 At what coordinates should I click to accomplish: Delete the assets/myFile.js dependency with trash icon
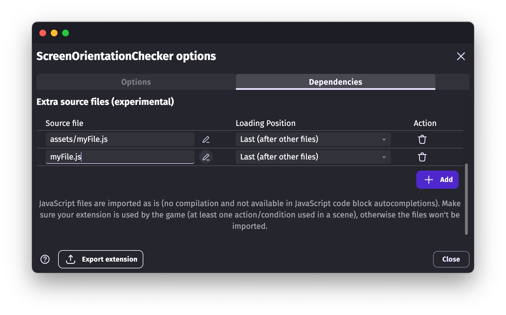[422, 139]
